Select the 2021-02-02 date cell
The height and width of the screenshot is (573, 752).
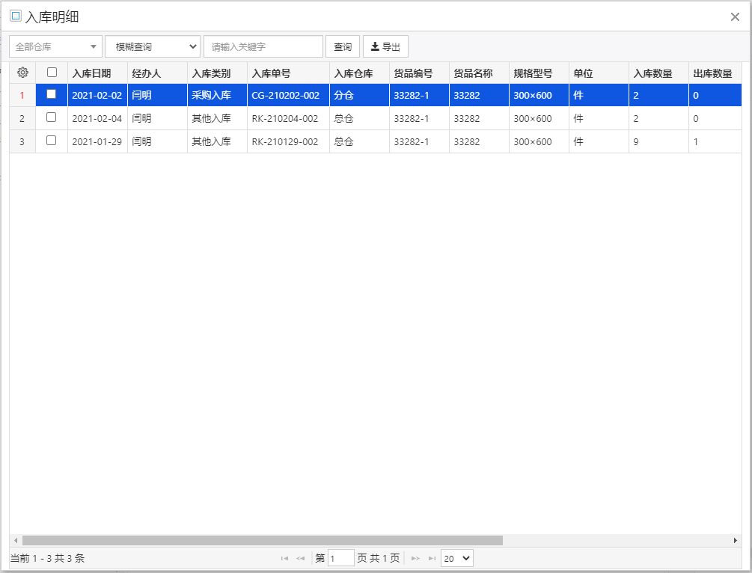[97, 96]
